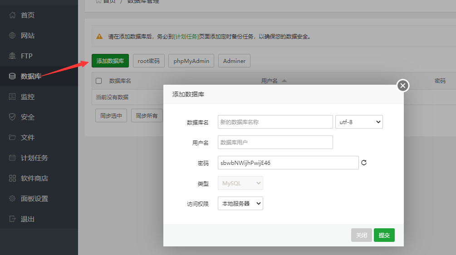Click the folder icon for 文件
The width and height of the screenshot is (456, 255).
(x=12, y=138)
